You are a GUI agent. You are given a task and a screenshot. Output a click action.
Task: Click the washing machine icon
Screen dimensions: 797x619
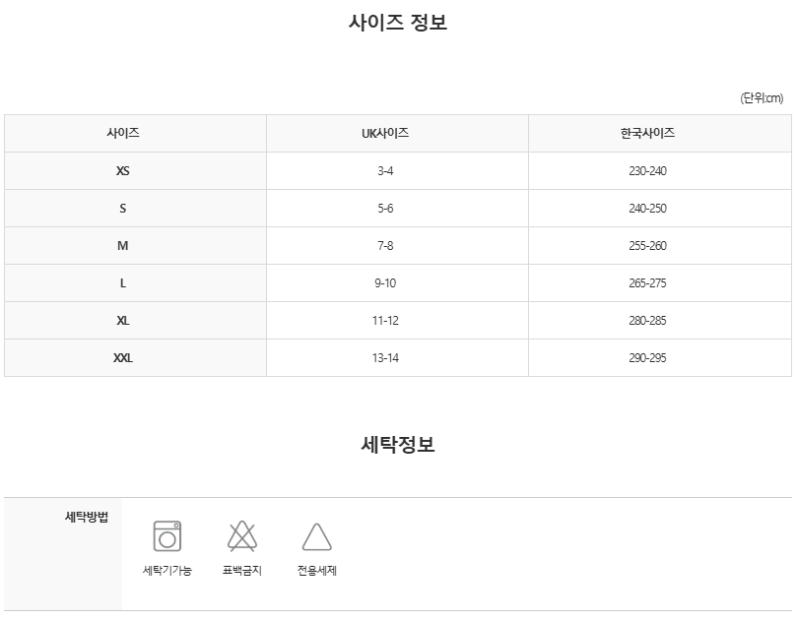167,535
